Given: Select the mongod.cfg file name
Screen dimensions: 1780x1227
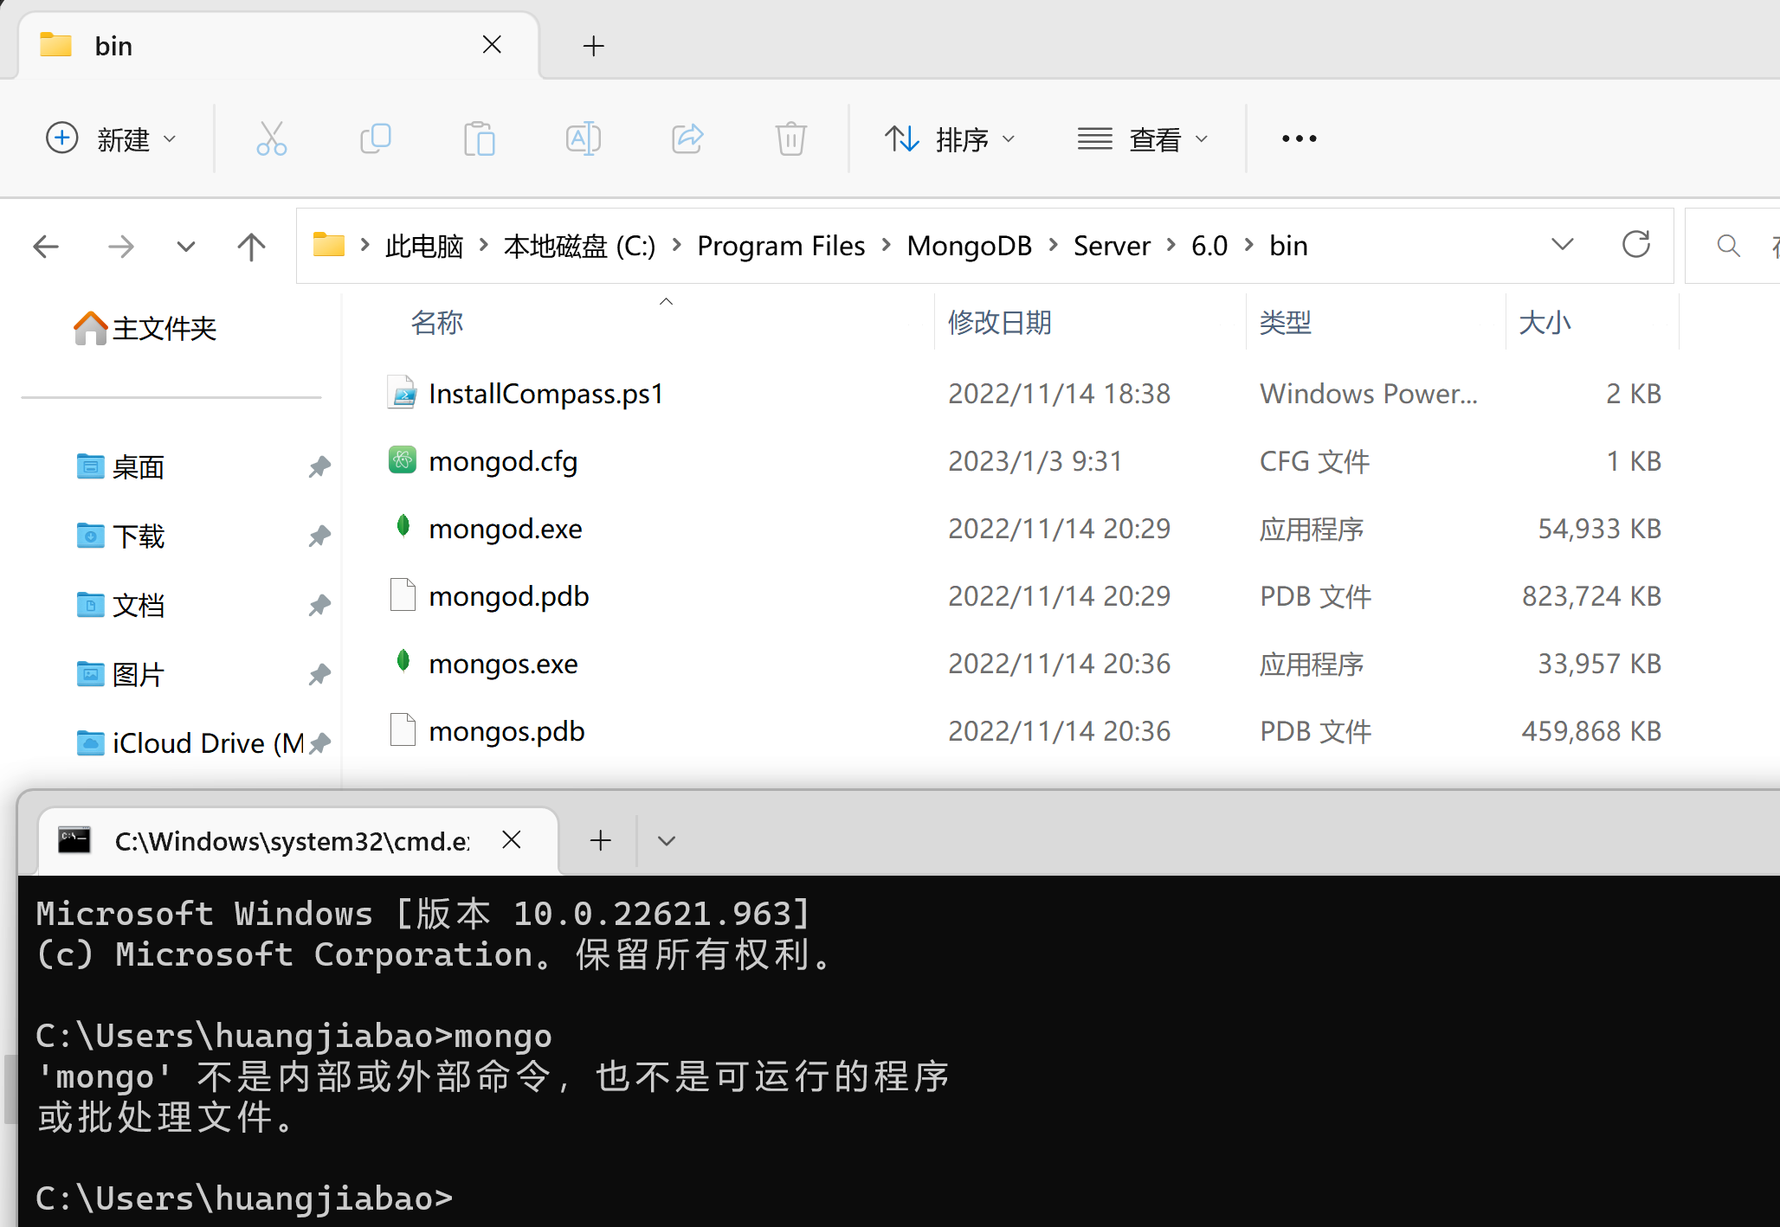Looking at the screenshot, I should coord(503,461).
